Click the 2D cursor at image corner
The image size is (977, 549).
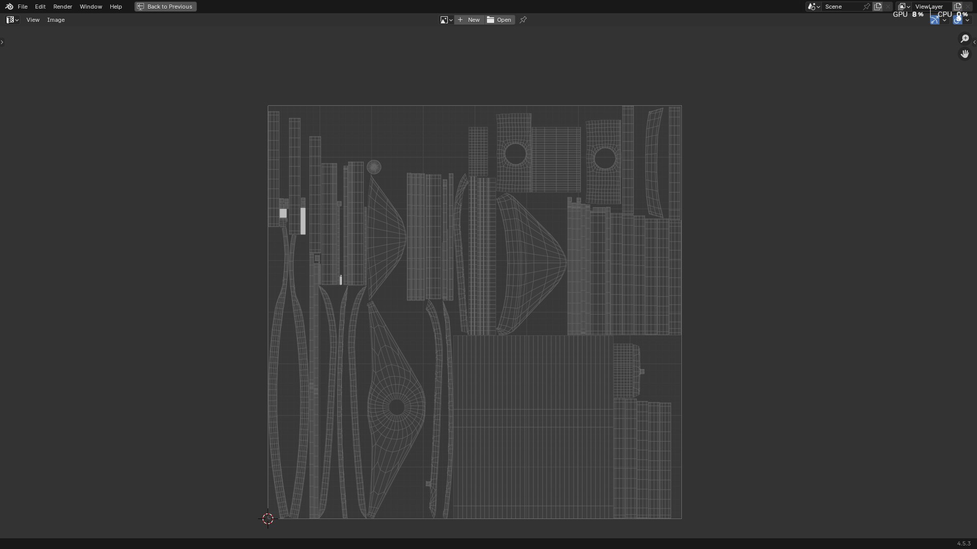(268, 518)
